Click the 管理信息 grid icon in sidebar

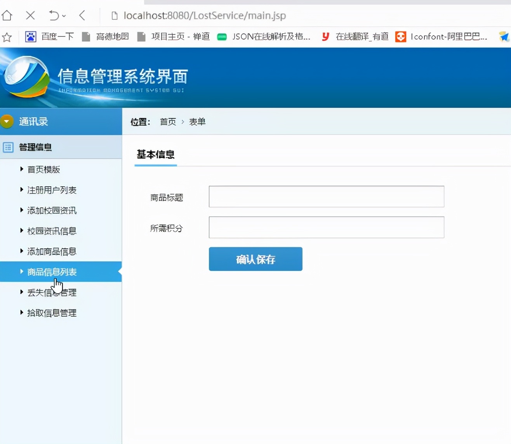pos(8,147)
